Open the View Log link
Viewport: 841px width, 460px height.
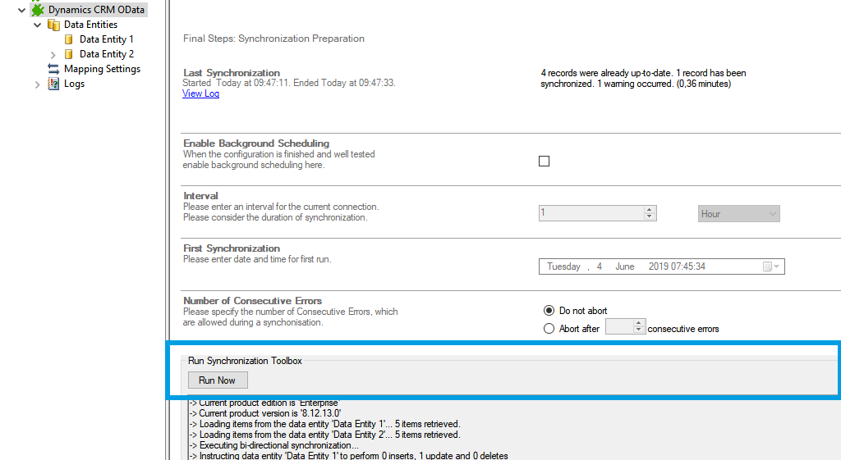click(x=200, y=93)
